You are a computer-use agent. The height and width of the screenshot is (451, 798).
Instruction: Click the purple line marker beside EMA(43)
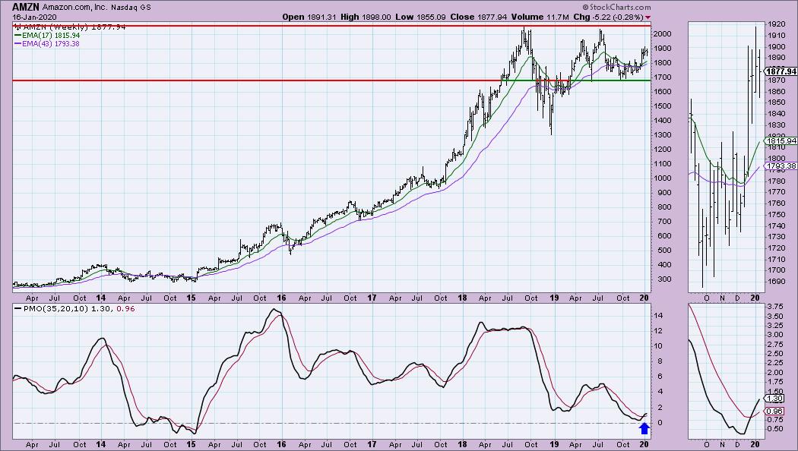pos(17,44)
